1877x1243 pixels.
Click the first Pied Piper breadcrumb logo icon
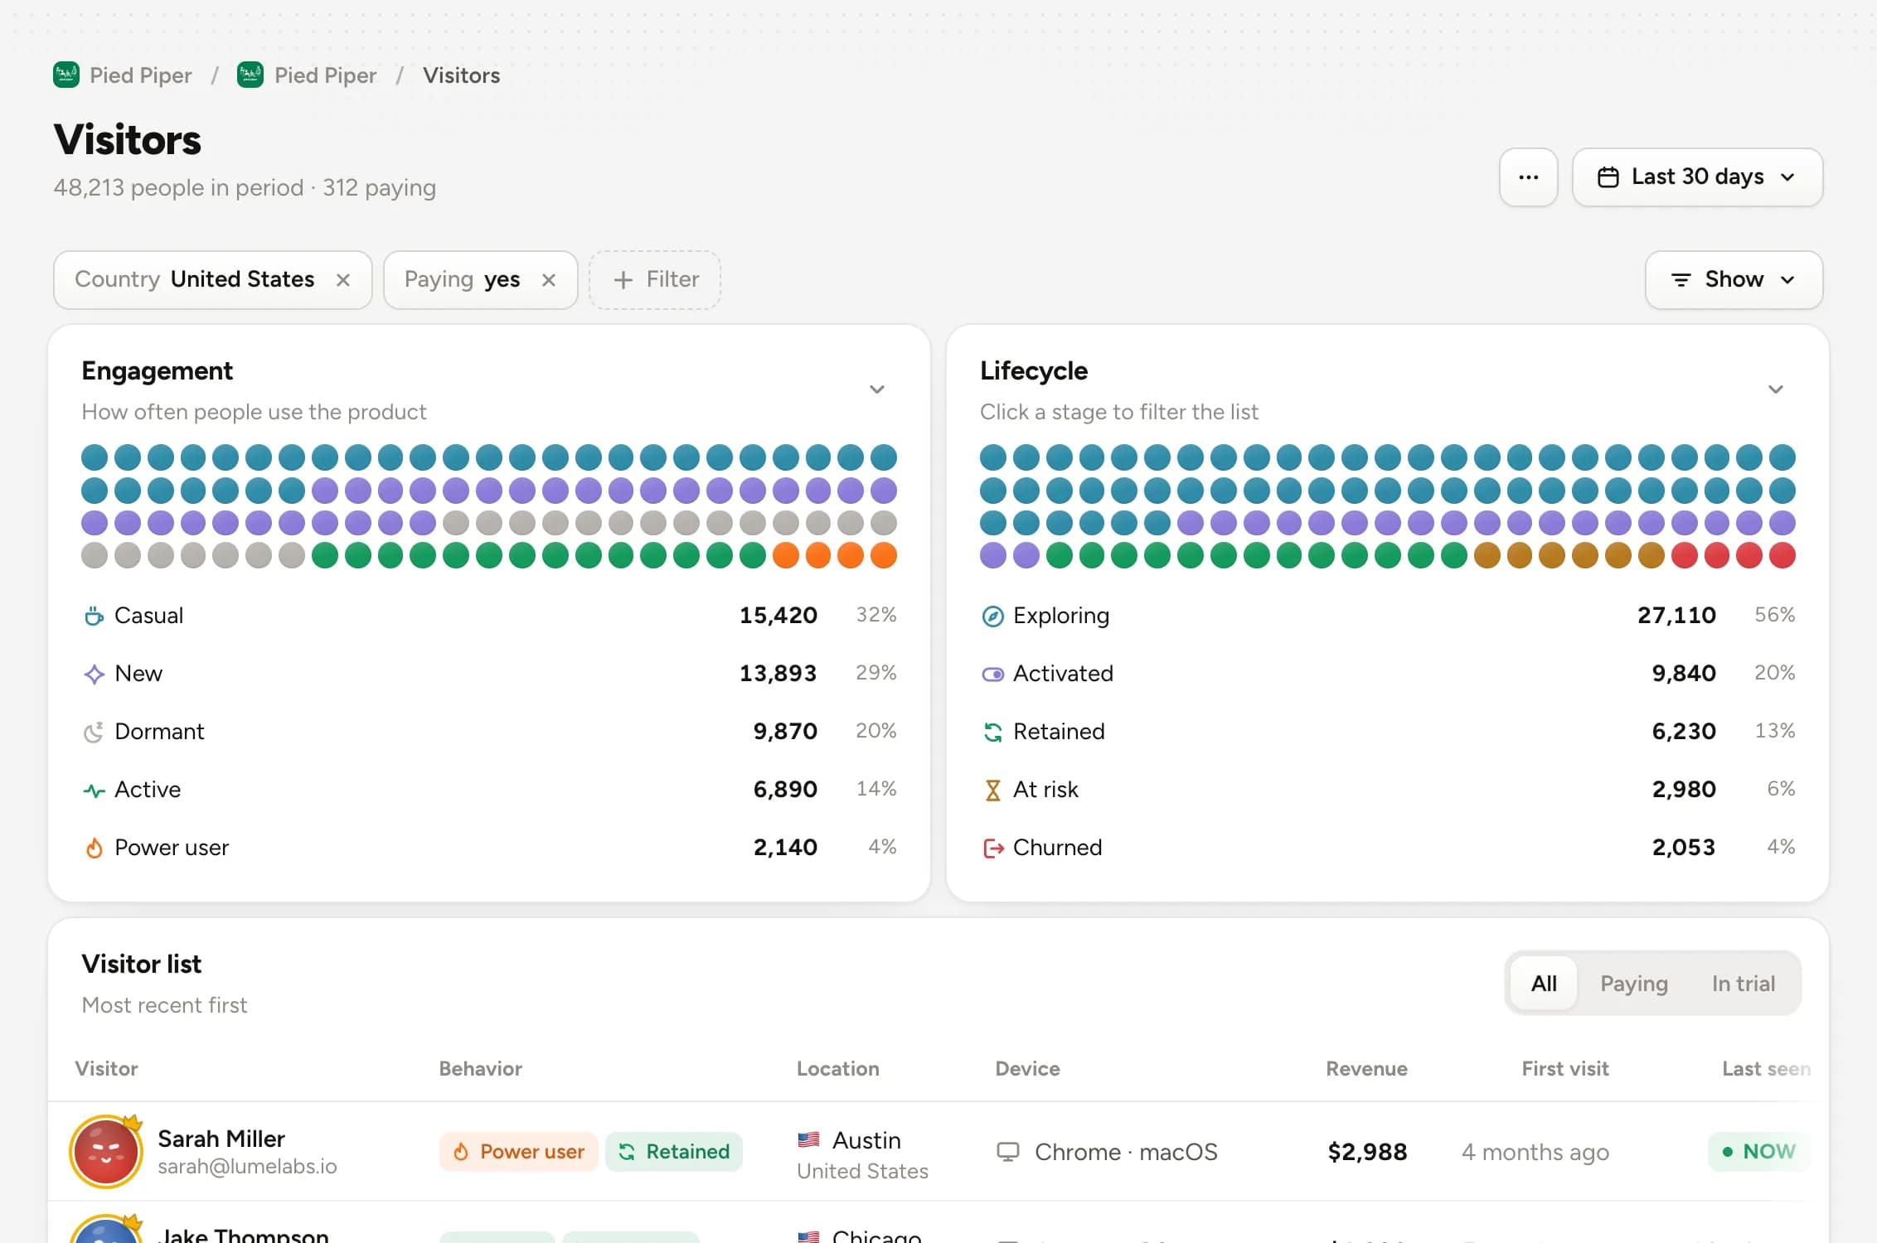(x=66, y=75)
